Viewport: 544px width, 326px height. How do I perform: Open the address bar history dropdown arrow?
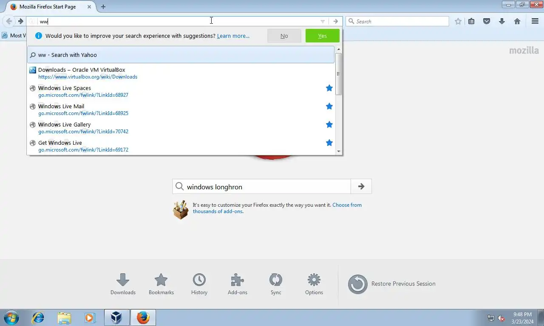click(323, 21)
